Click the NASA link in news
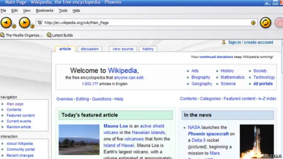This screenshot has width=283, height=159. tap(194, 127)
